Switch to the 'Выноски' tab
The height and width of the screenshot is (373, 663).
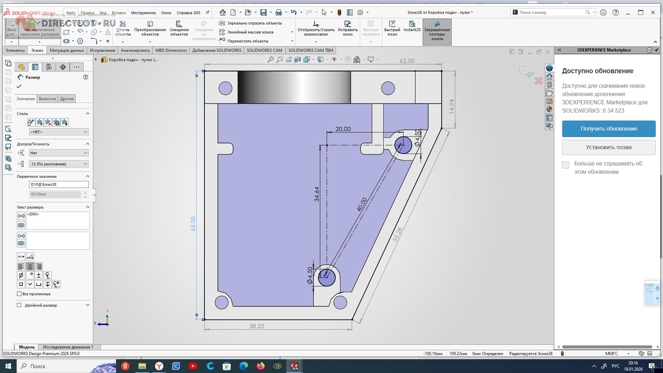click(47, 99)
